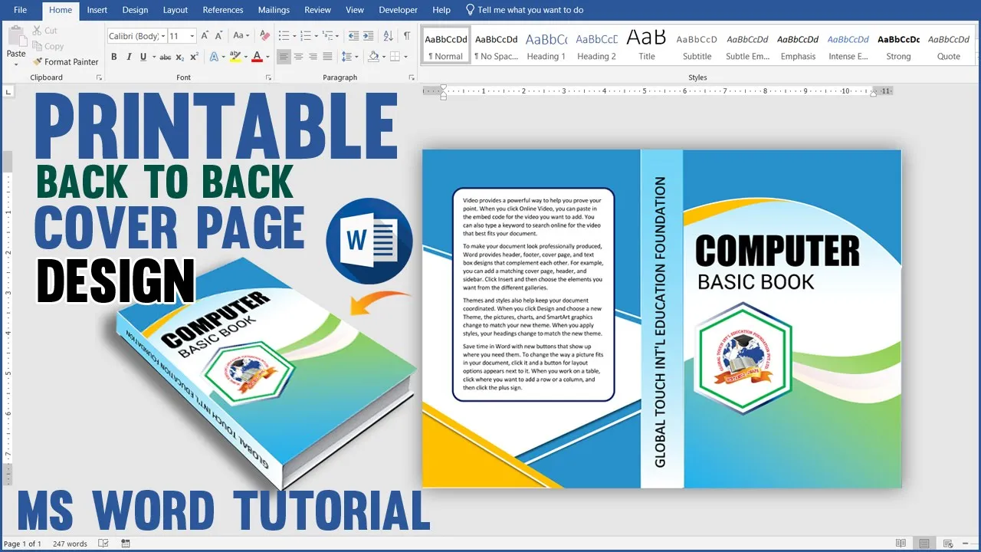The height and width of the screenshot is (552, 981).
Task: Click the Copy command
Action: tap(48, 46)
